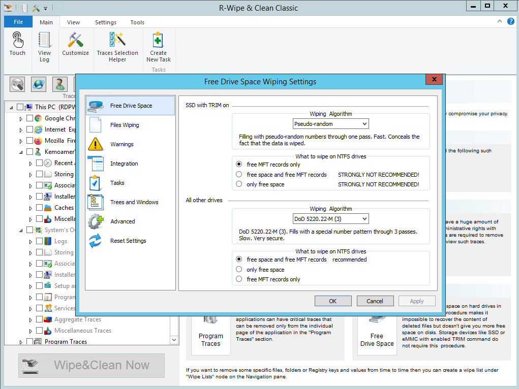This screenshot has height=389, width=519.
Task: Select the Aggregate Traces tree row
Action: (x=78, y=319)
